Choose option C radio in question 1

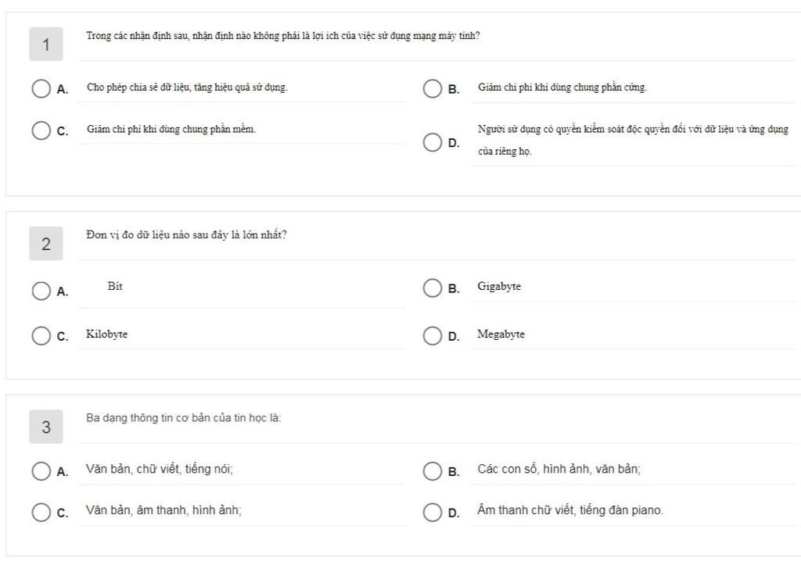pos(41,131)
